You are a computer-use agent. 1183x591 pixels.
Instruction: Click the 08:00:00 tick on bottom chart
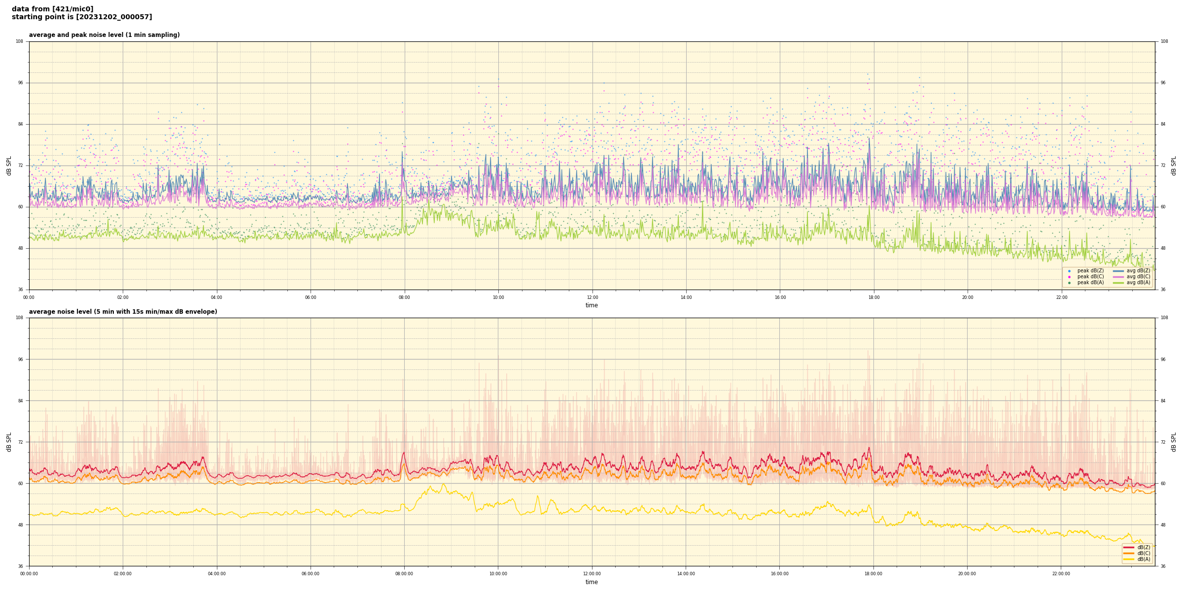(x=404, y=574)
